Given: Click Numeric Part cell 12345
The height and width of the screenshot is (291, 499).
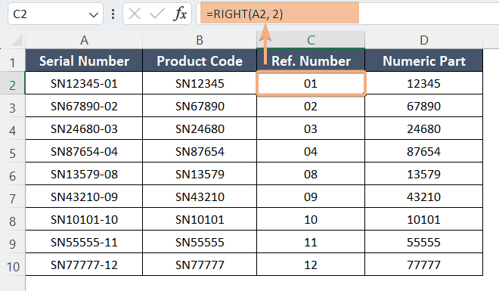Looking at the screenshot, I should (423, 83).
